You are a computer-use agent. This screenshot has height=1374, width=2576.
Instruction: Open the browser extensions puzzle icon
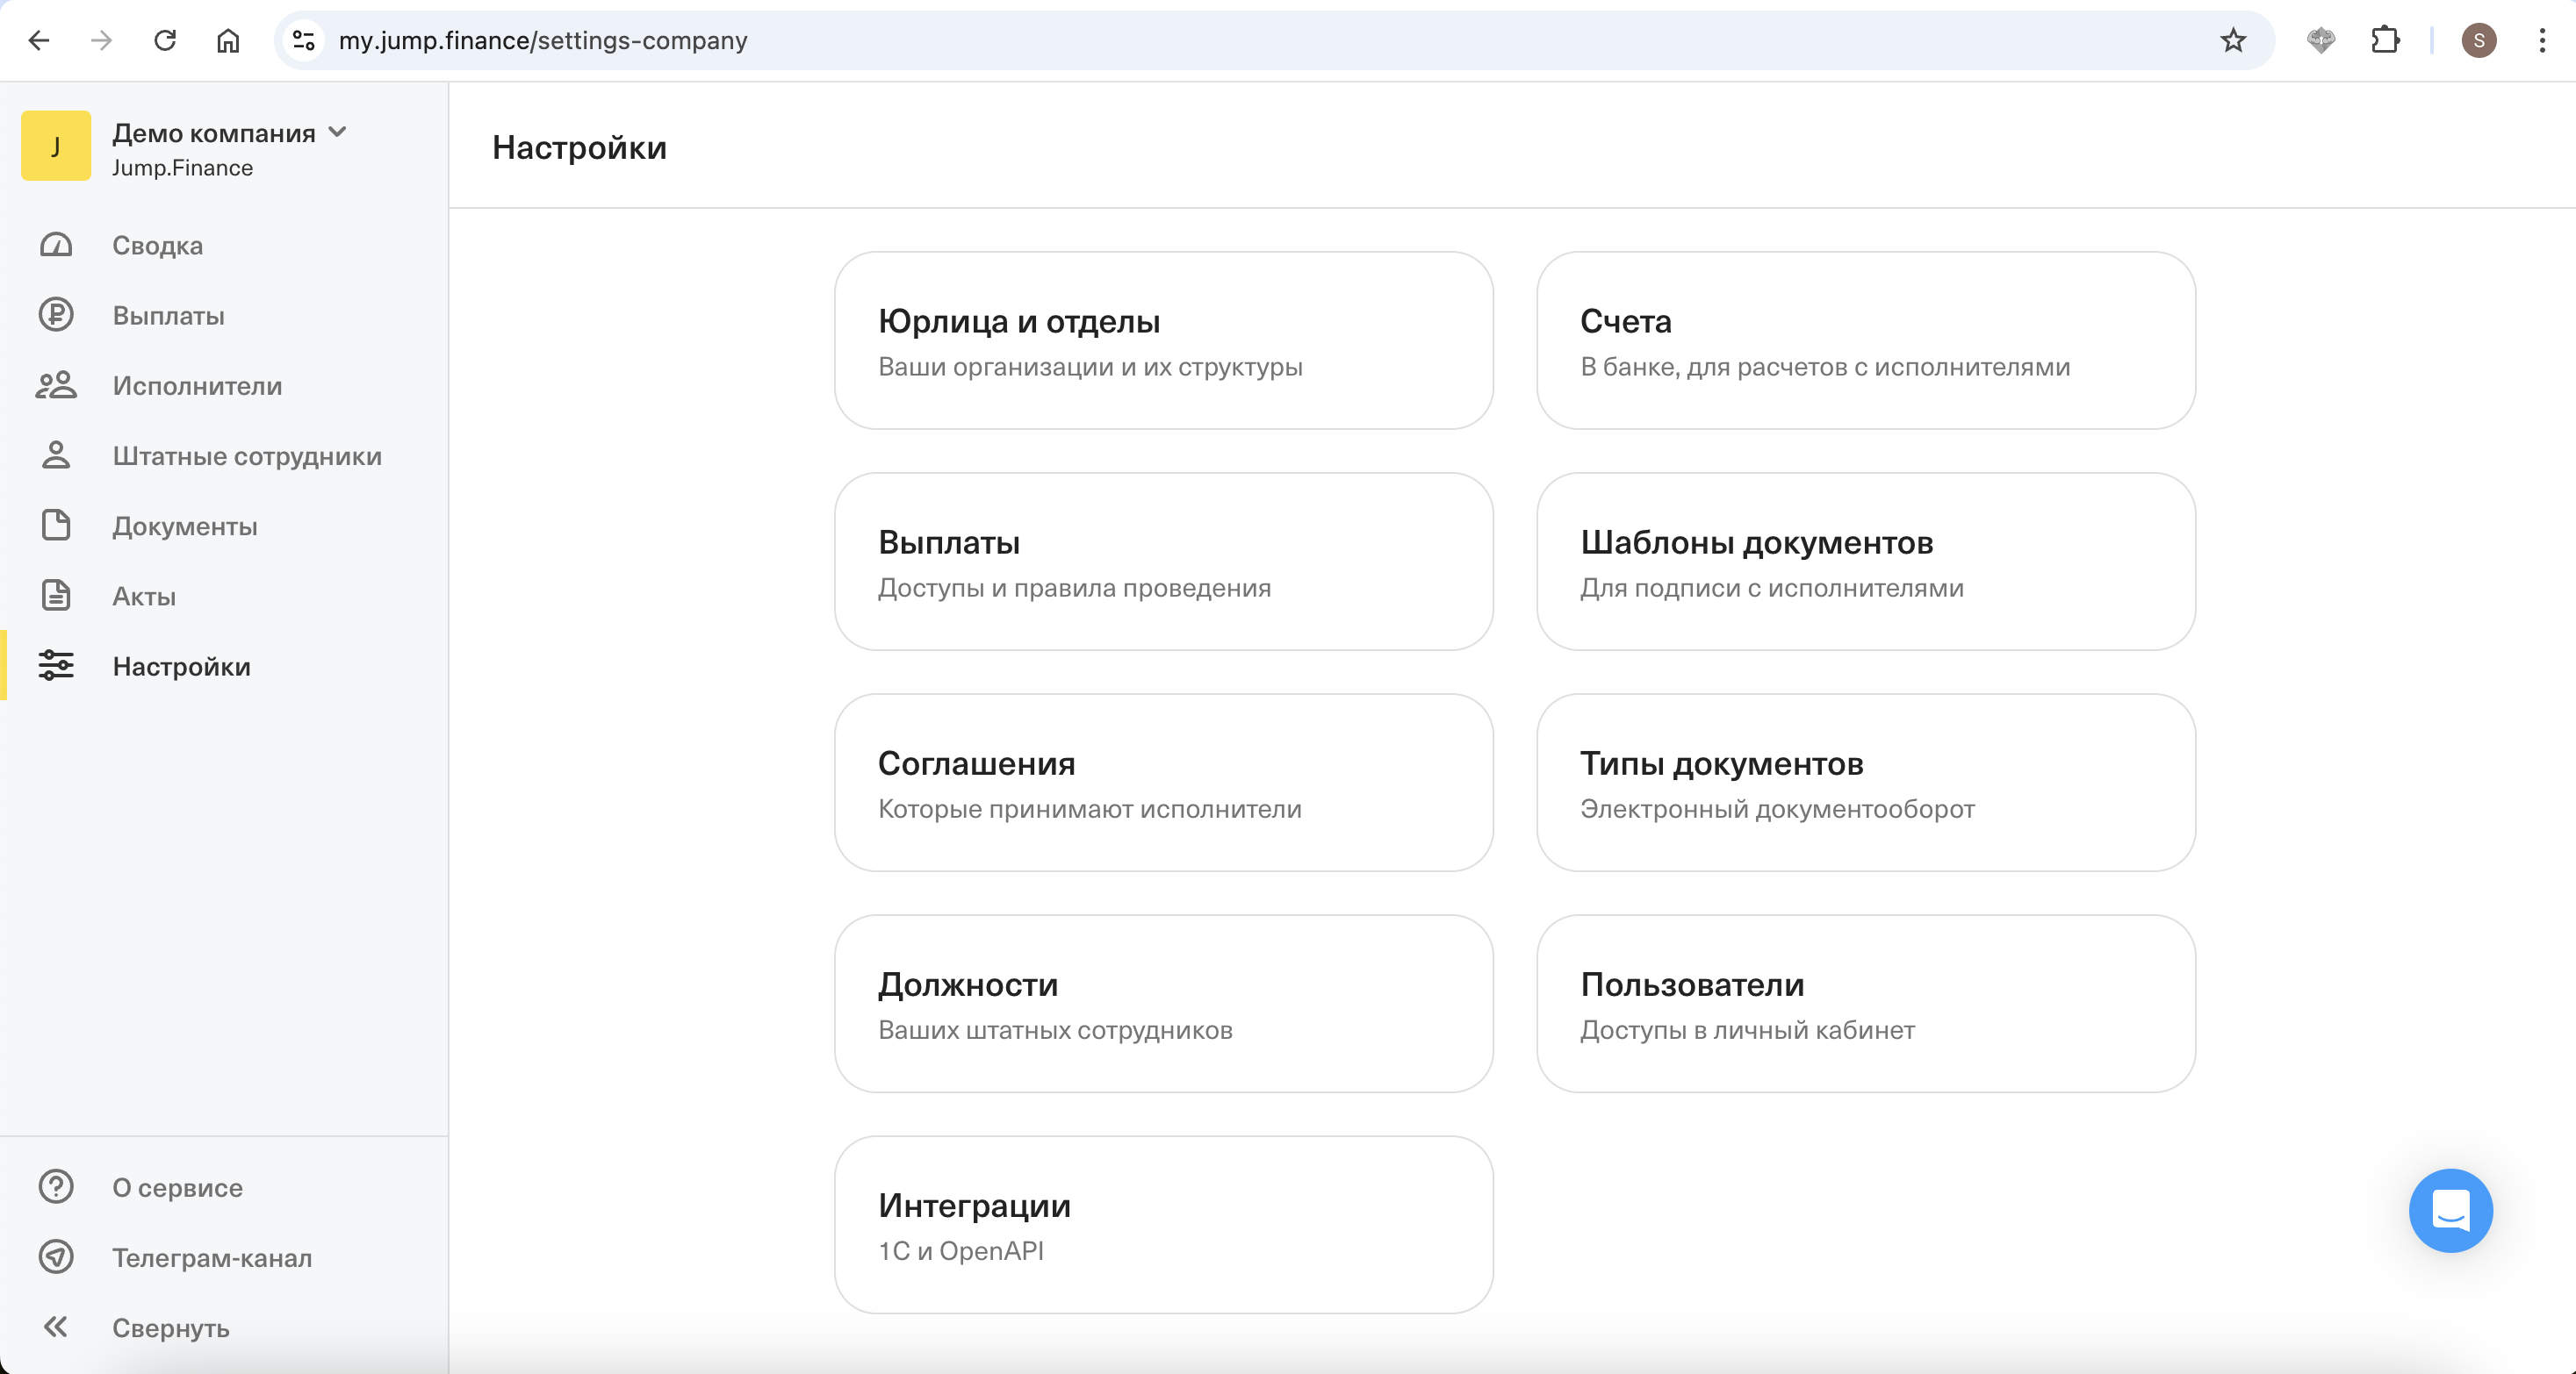[x=2385, y=41]
